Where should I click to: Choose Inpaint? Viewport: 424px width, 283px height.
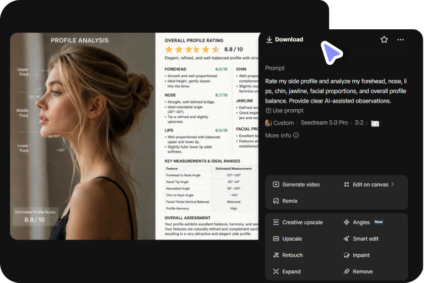(357, 255)
